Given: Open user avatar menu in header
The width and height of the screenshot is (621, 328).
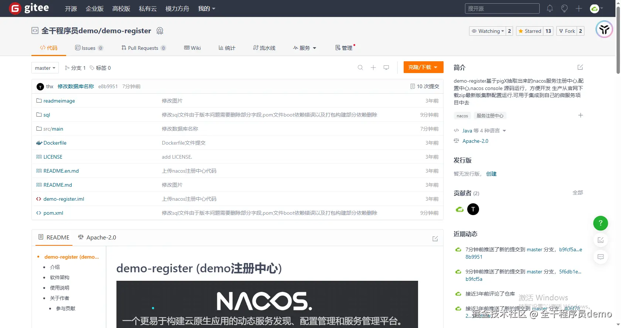Looking at the screenshot, I should tap(596, 8).
